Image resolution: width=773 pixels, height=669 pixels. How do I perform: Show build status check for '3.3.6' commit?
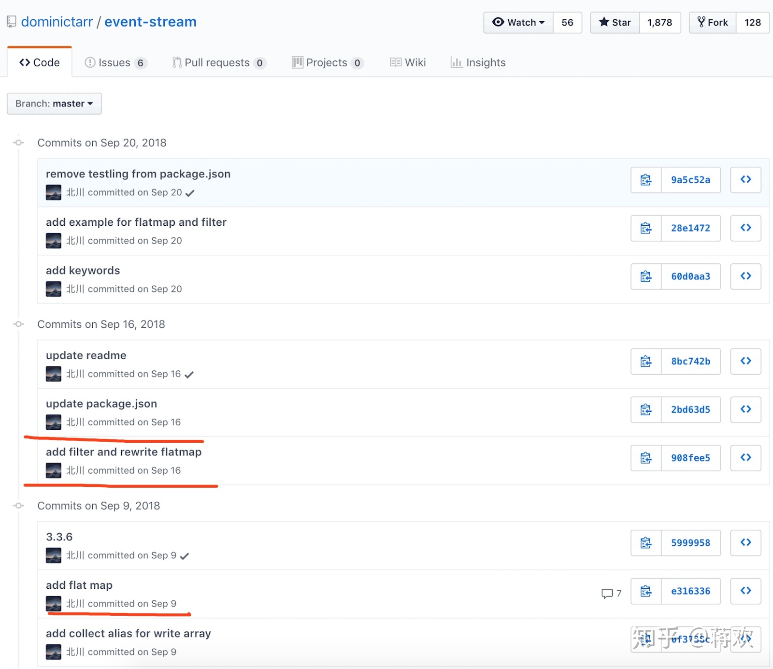point(184,556)
